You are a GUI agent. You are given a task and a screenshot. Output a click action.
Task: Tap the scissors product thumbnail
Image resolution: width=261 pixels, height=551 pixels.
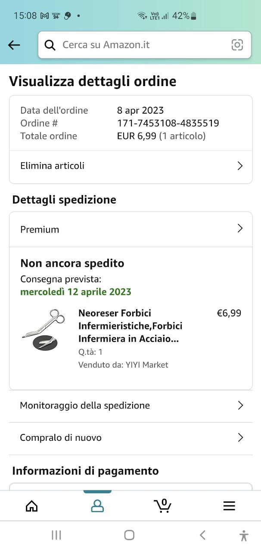pyautogui.click(x=43, y=329)
